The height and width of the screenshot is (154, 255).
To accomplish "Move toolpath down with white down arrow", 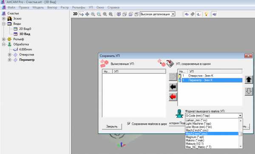I will 249,91.
